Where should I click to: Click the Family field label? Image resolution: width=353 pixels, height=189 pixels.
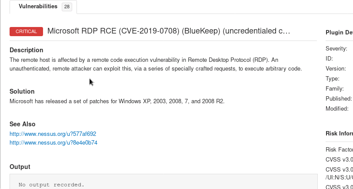335,88
